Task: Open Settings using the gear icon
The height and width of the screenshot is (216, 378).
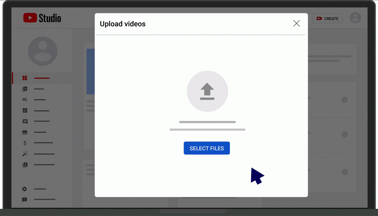Action: (24, 189)
